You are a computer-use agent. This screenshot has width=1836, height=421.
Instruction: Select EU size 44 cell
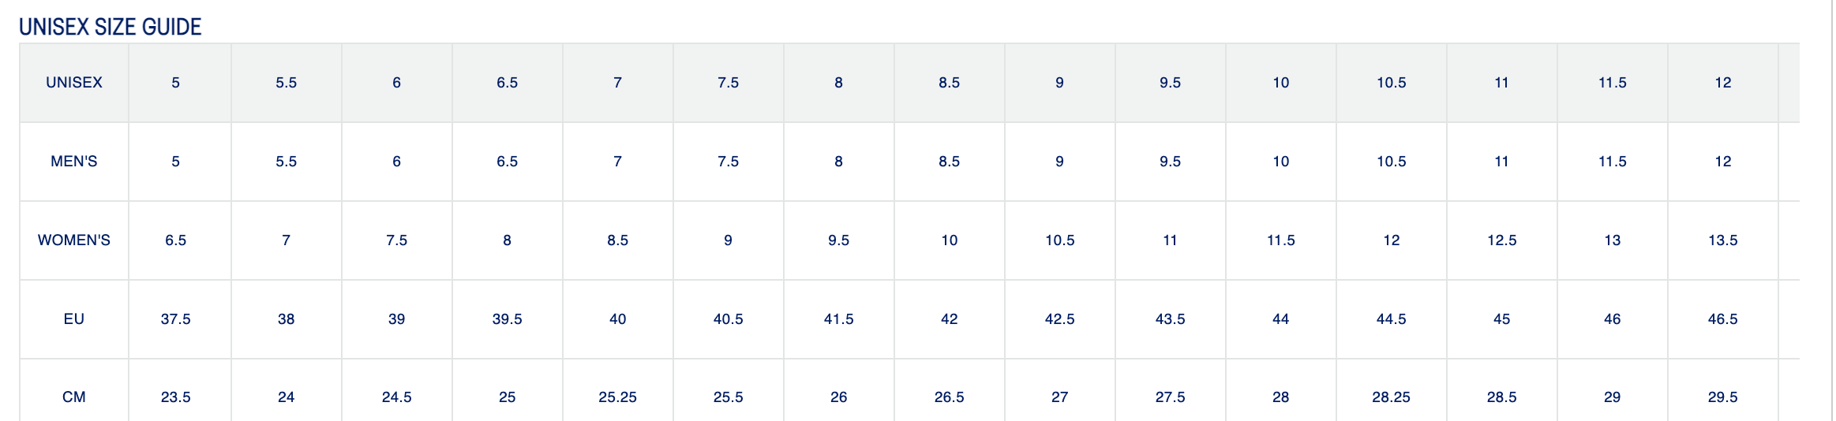[1281, 319]
